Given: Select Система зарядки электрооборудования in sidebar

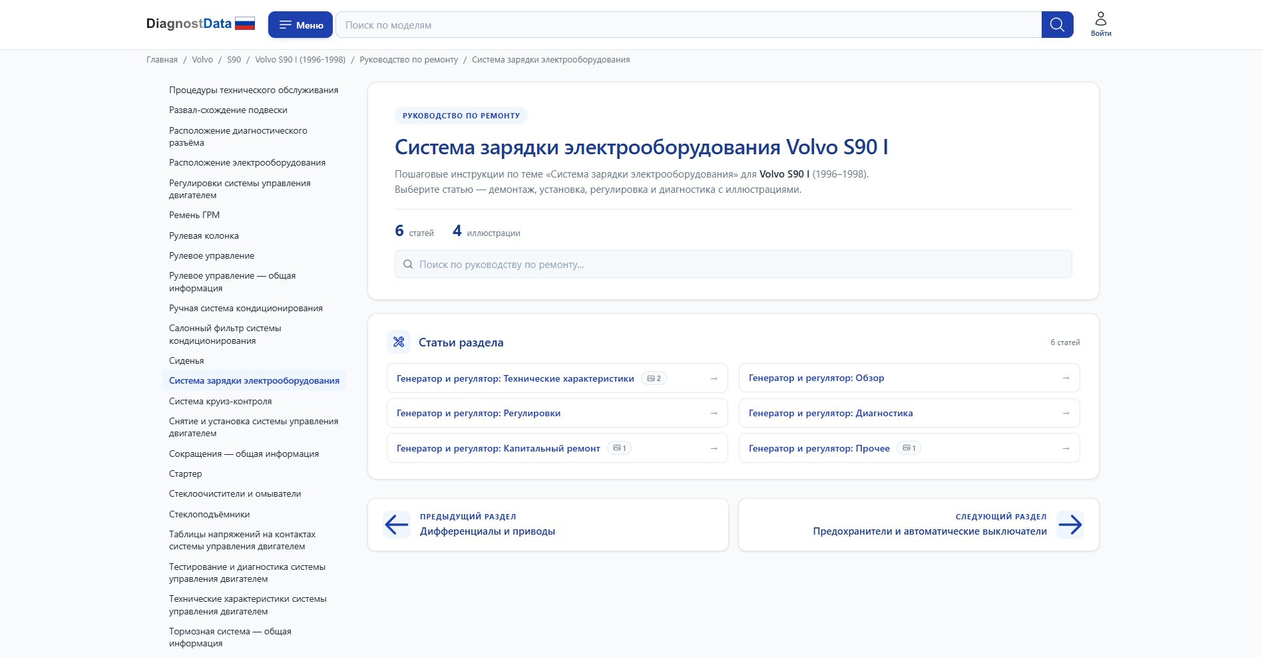Looking at the screenshot, I should (x=254, y=381).
